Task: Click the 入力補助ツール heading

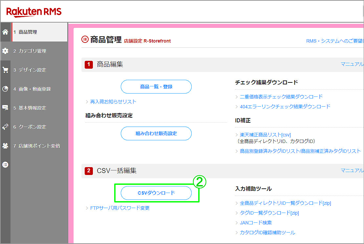Action: pyautogui.click(x=253, y=189)
